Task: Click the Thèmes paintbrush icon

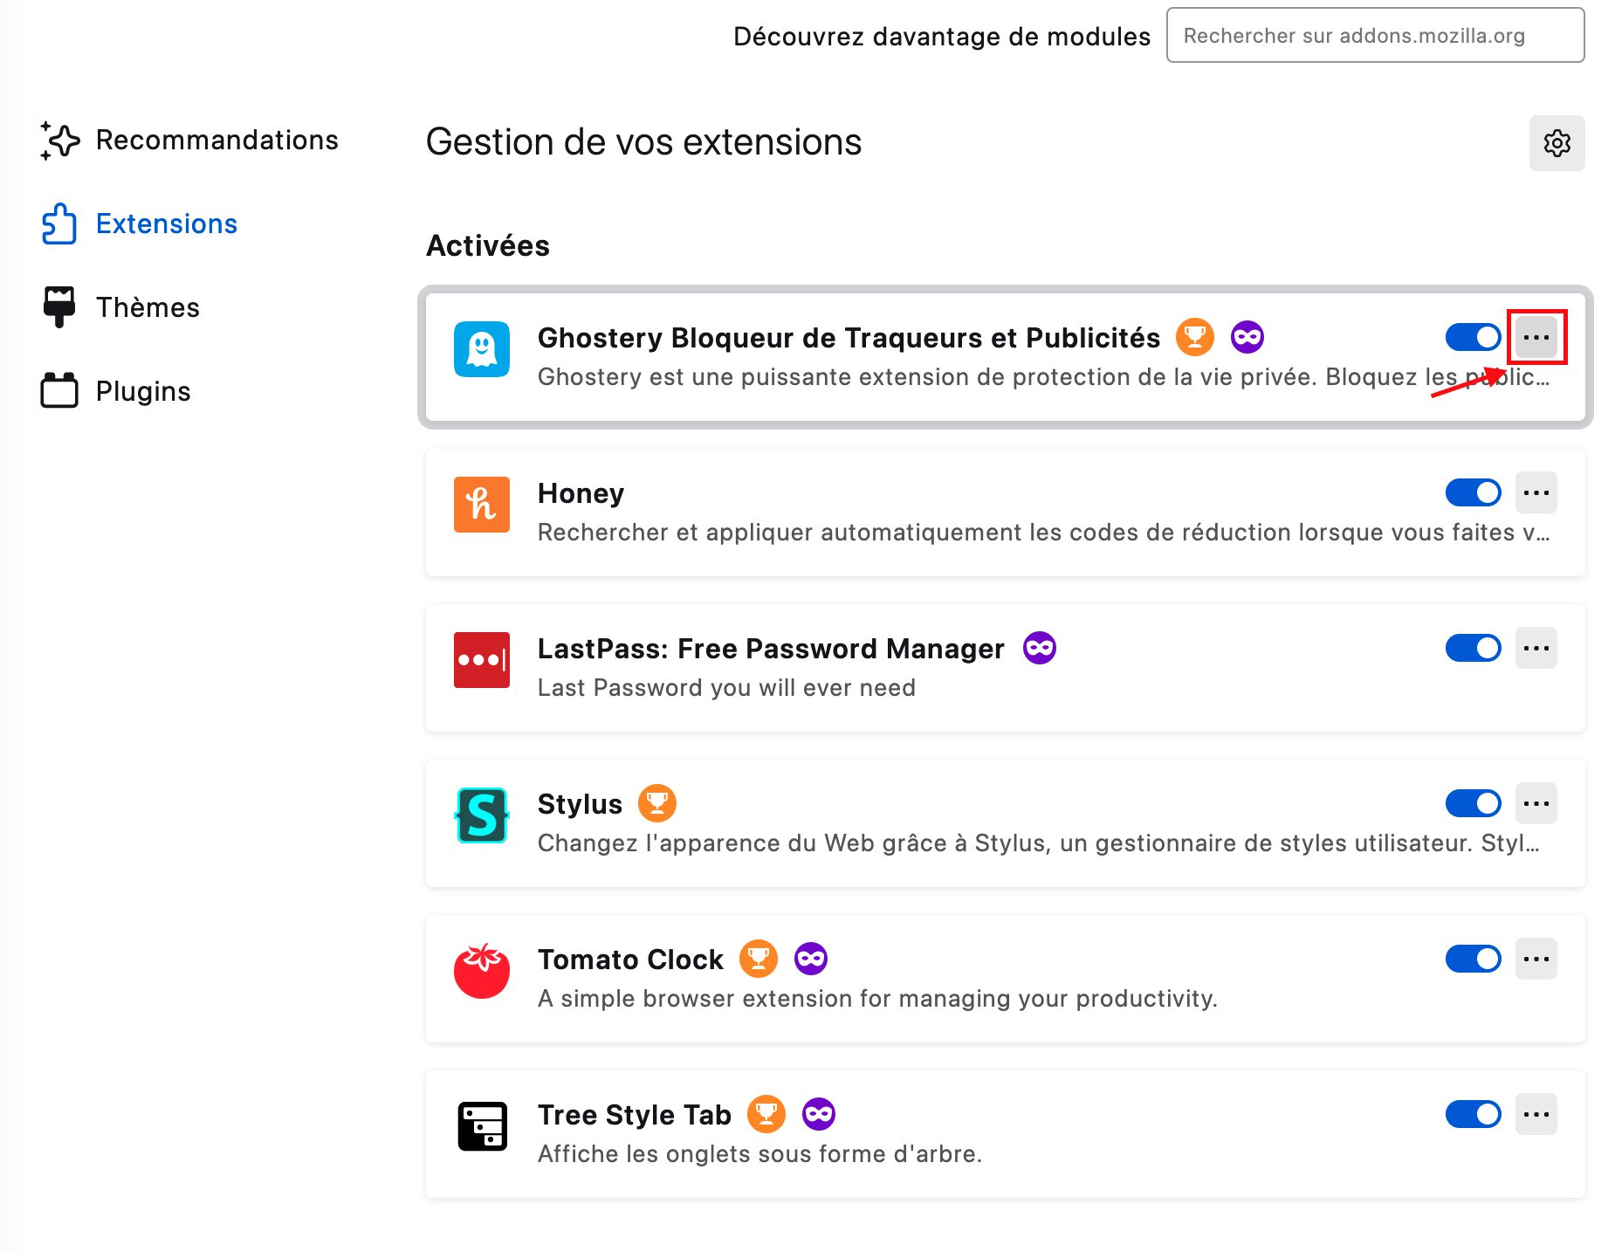Action: click(59, 307)
